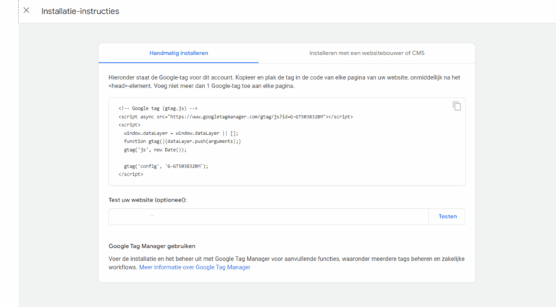The height and width of the screenshot is (307, 556).
Task: Copy the Google tag code snippet
Action: pos(457,106)
